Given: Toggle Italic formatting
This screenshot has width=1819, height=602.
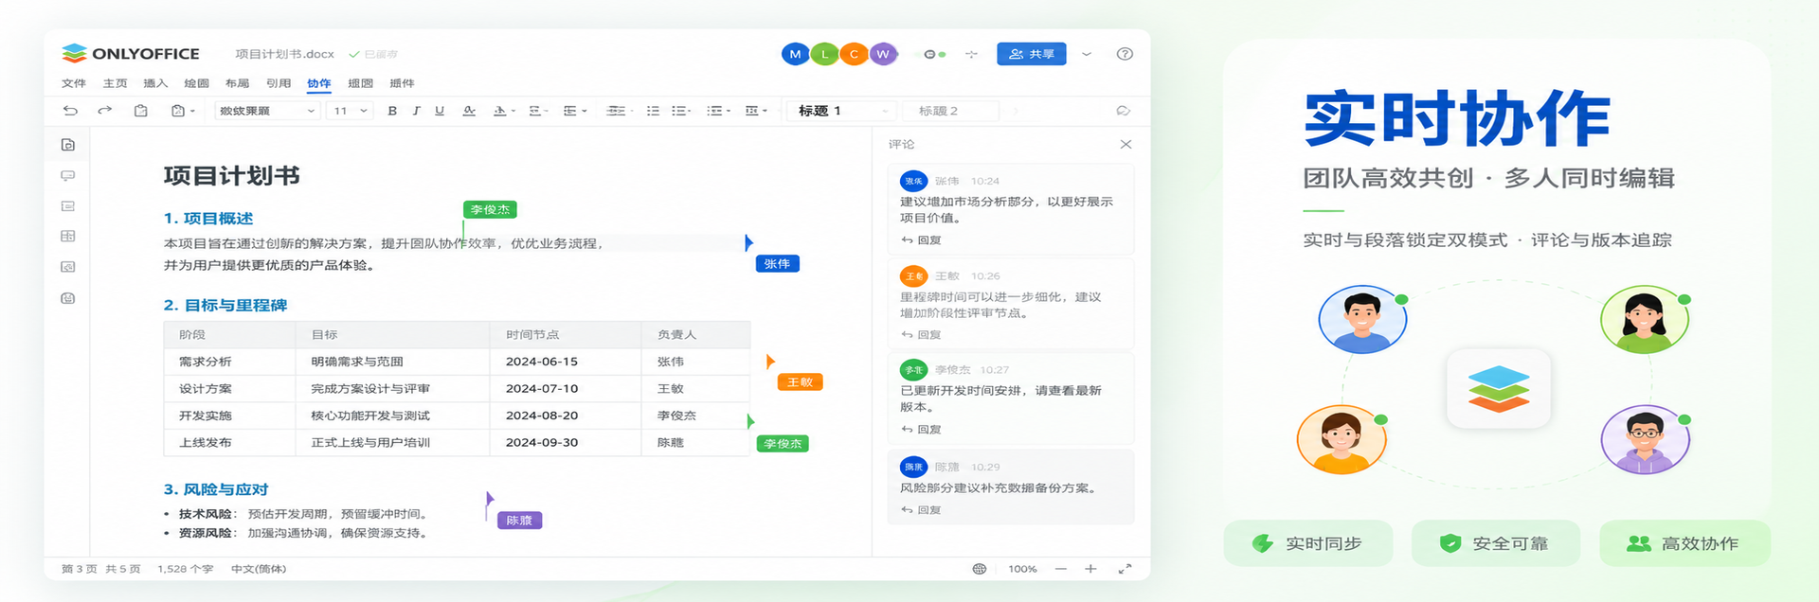Looking at the screenshot, I should pyautogui.click(x=416, y=111).
